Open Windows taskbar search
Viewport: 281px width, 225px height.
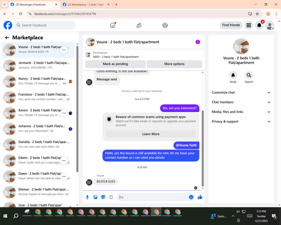pyautogui.click(x=16, y=216)
